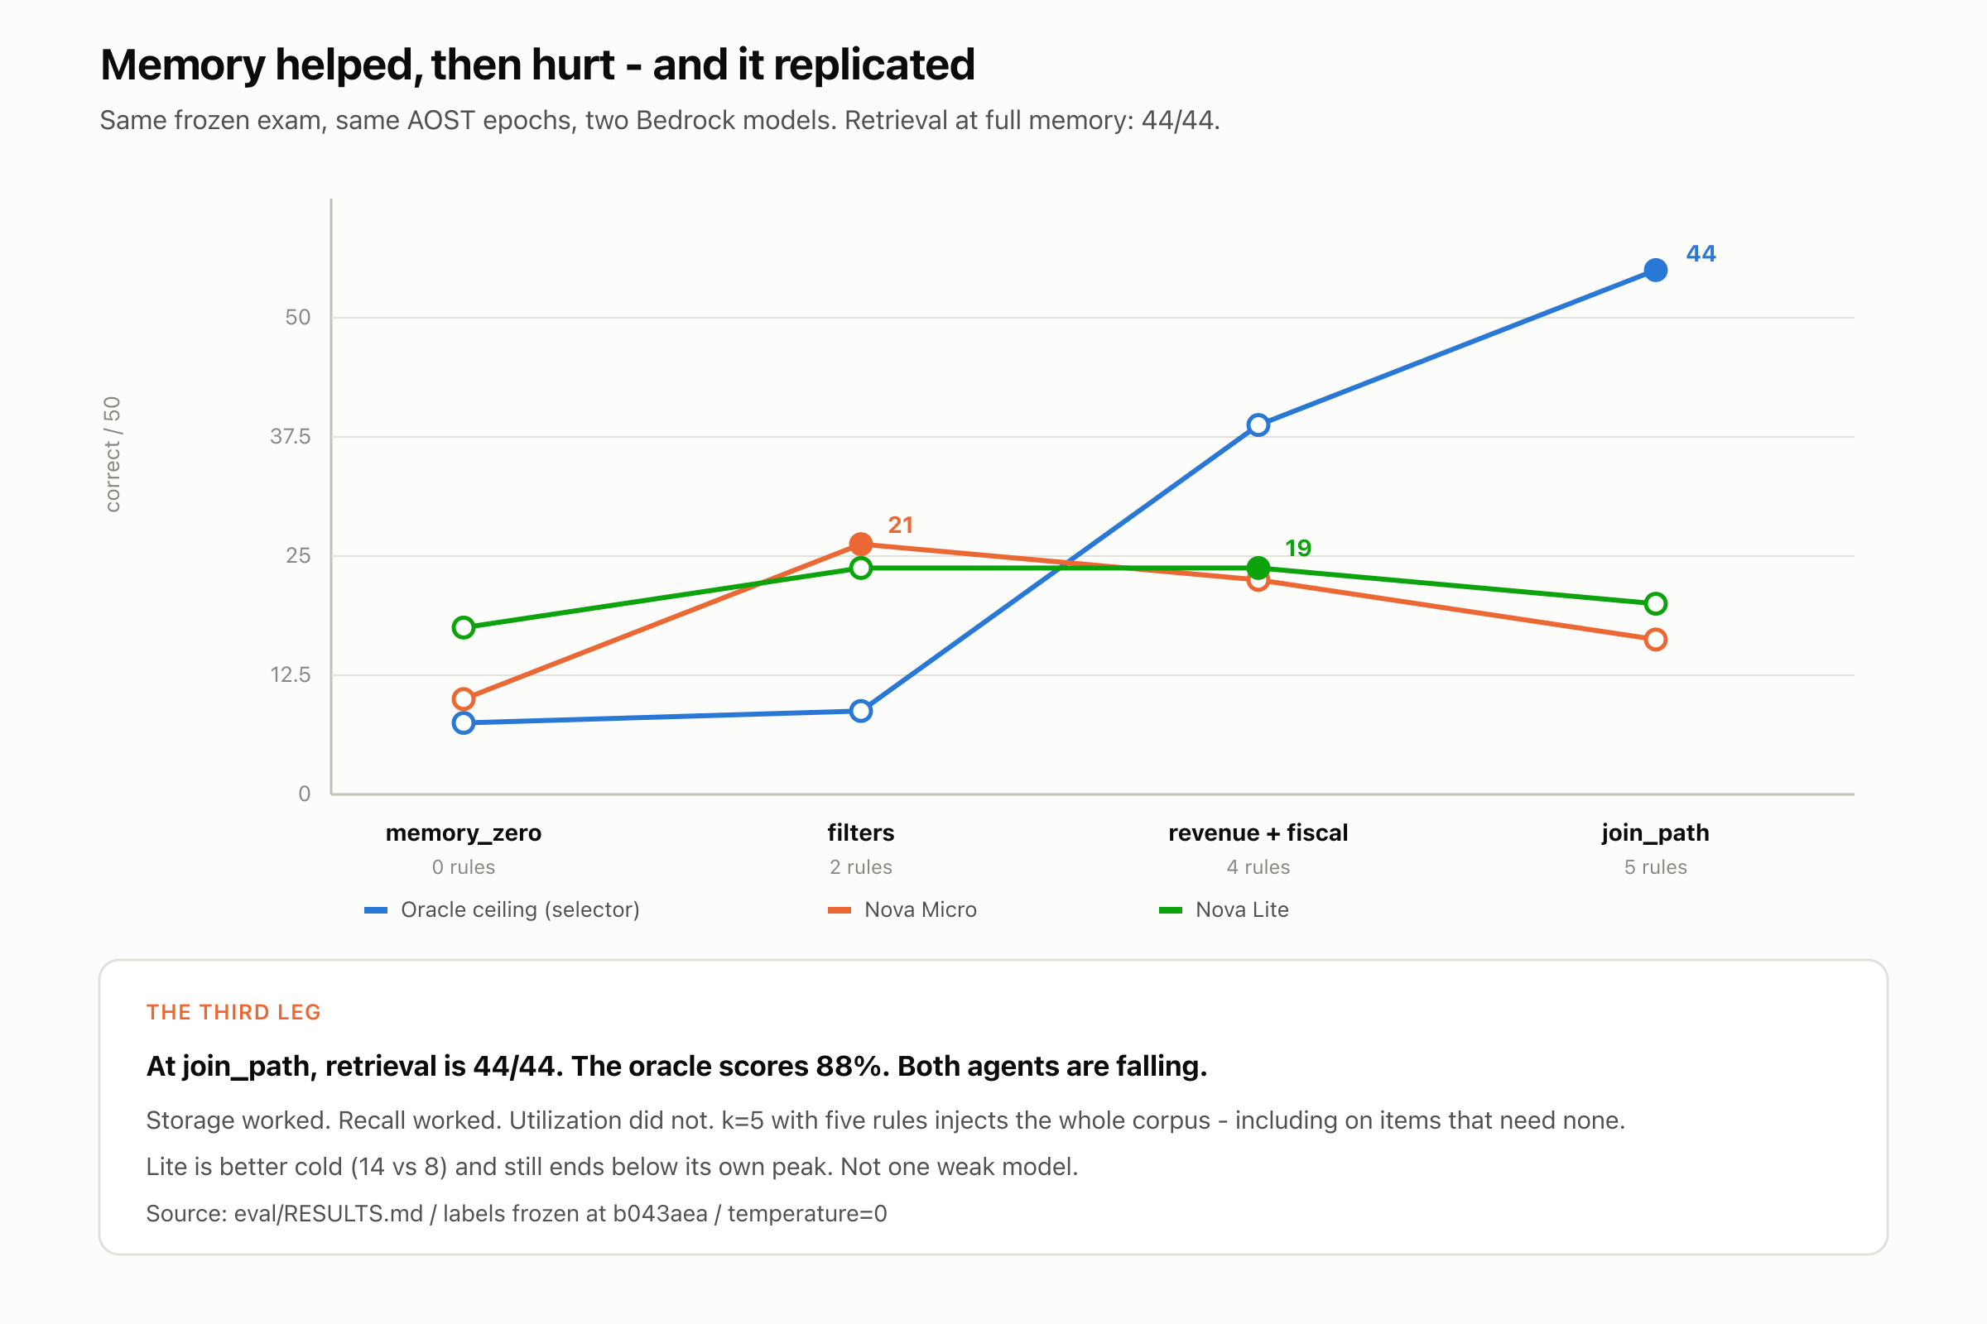Click the filled orange point labeled 21

point(860,544)
